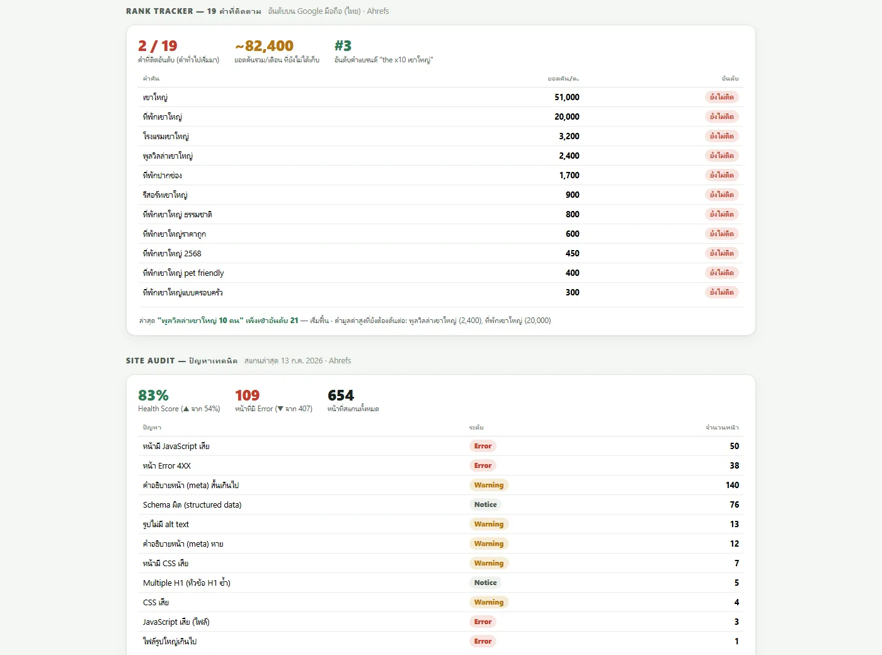Viewport: 882px width, 655px height.
Task: Select the keyword "ที่พักเขาใหญ่ 2568"
Action: click(172, 253)
